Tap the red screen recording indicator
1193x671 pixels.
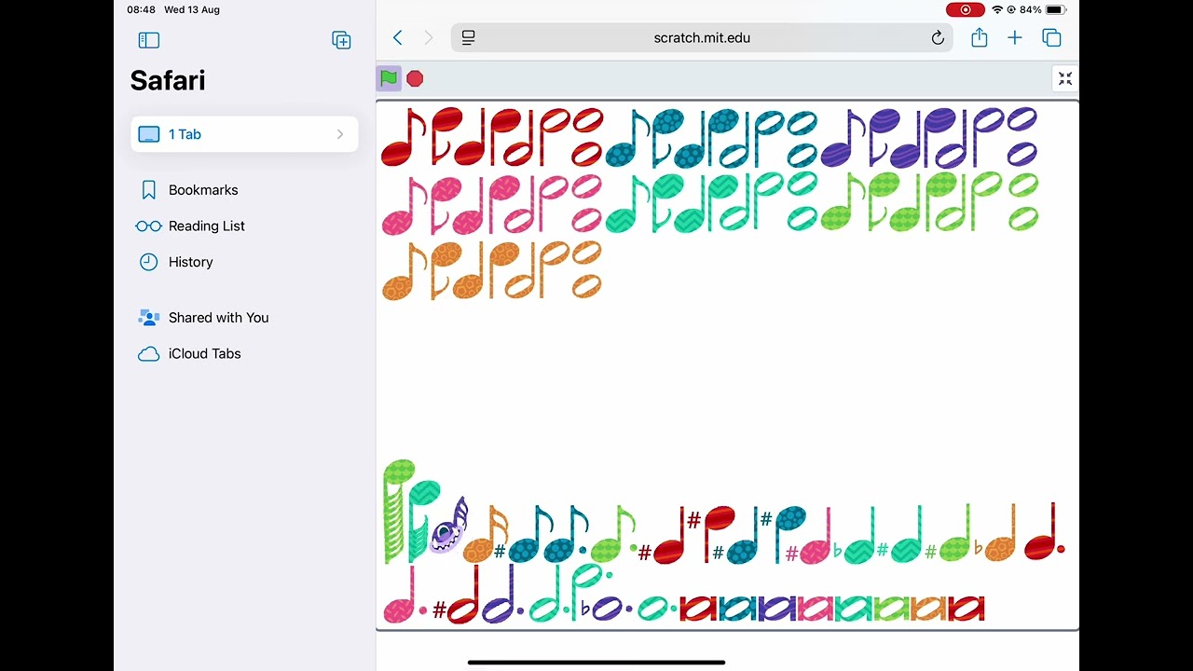coord(966,9)
